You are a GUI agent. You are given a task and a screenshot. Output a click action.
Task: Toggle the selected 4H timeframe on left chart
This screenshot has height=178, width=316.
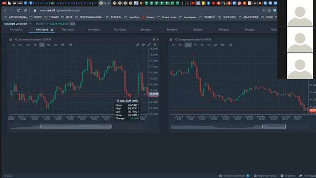[42, 45]
